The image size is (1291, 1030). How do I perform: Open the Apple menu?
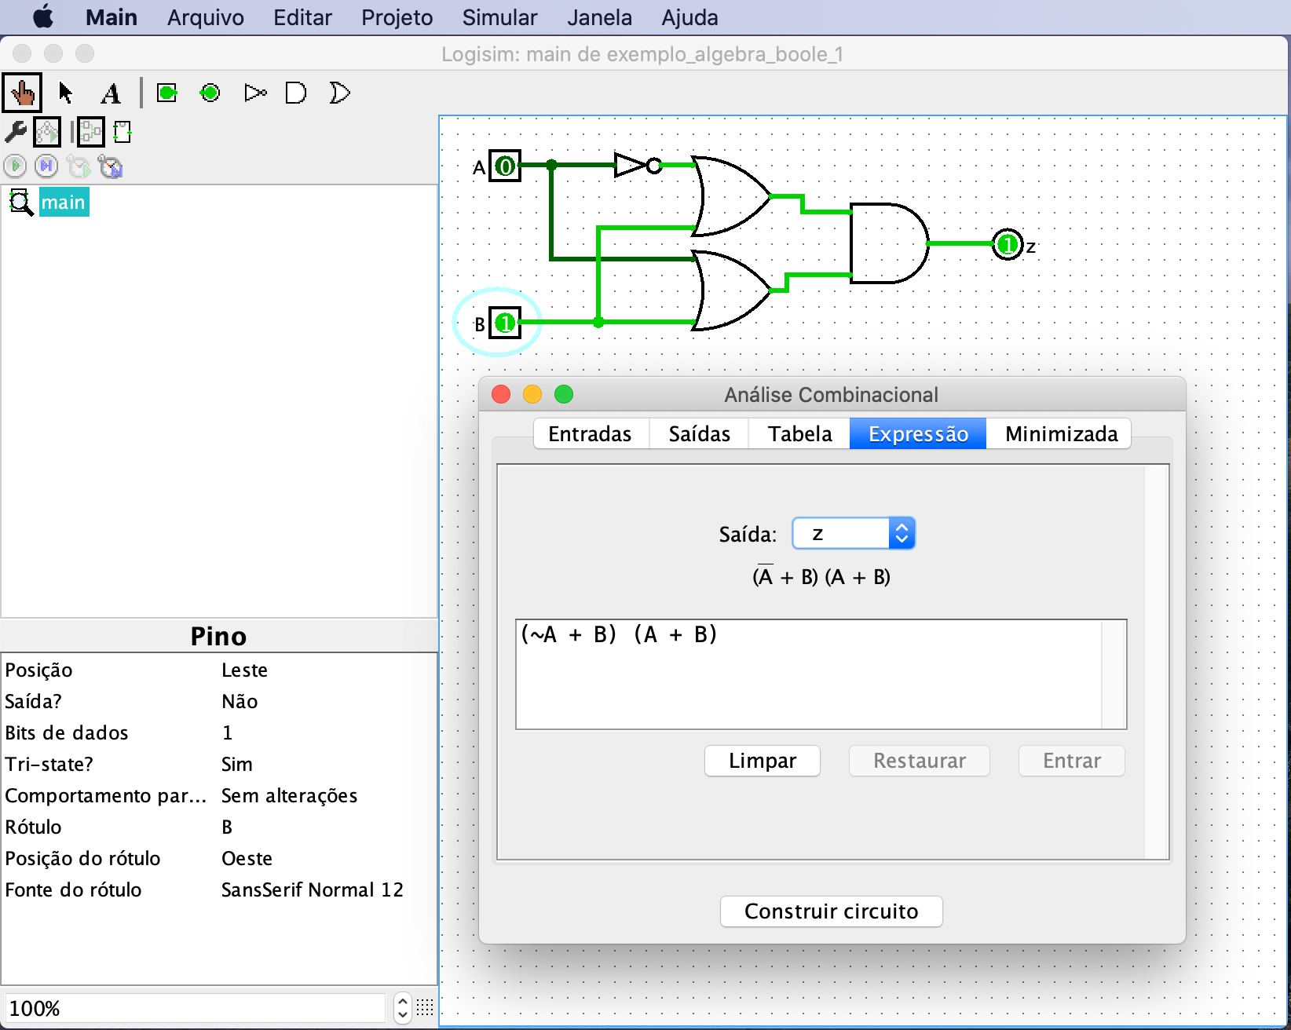[43, 16]
